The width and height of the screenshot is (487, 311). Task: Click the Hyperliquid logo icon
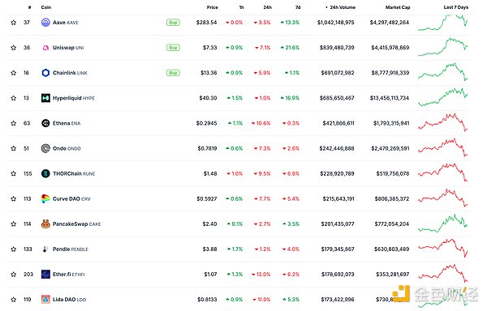[45, 98]
